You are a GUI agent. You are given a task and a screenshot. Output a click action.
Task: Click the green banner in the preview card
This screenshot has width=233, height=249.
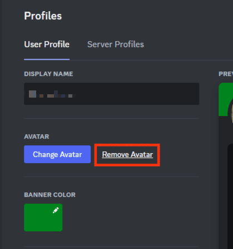point(224,99)
